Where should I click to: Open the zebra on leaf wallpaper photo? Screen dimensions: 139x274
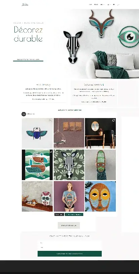[x=69, y=165]
